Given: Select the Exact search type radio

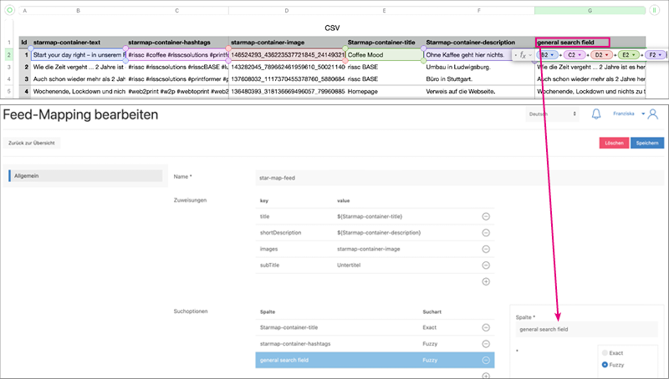Looking at the screenshot, I should [x=606, y=353].
